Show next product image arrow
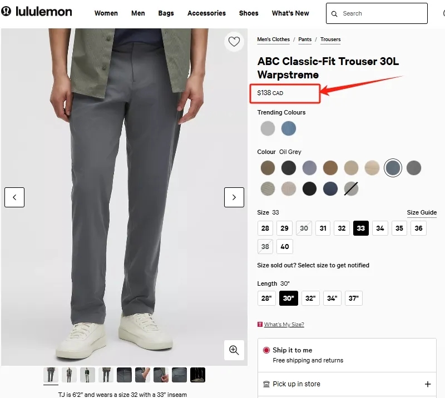 234,197
